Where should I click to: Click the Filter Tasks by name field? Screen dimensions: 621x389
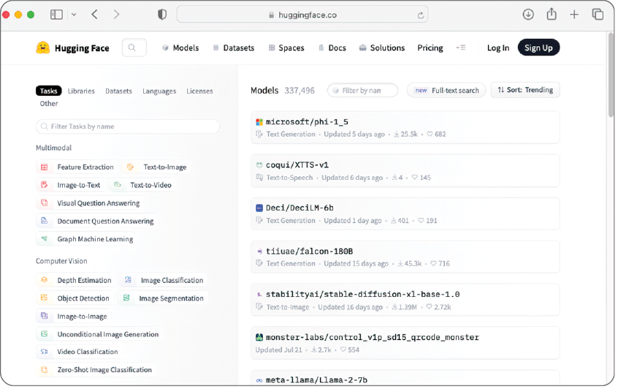(x=128, y=126)
